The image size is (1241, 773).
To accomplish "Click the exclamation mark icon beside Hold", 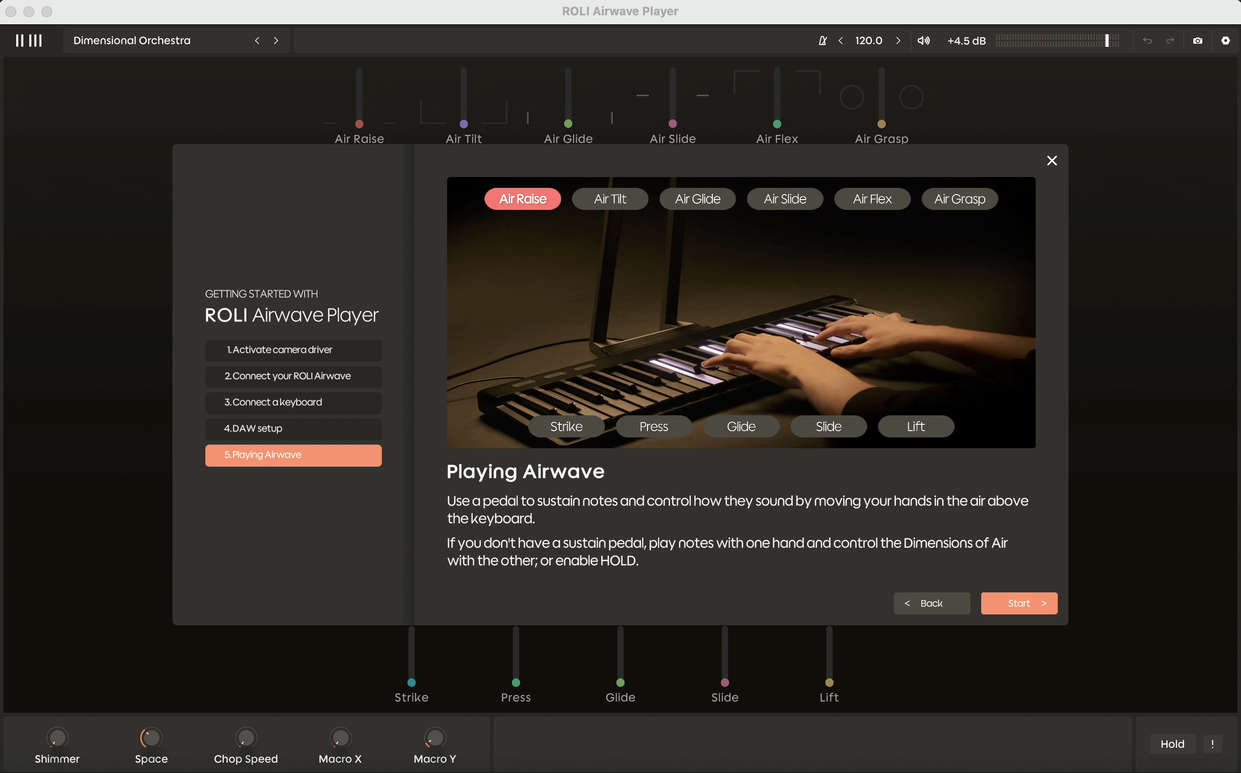I will [1212, 744].
